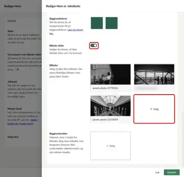
Task: Click the Billede-slider label
Action: click(57, 45)
